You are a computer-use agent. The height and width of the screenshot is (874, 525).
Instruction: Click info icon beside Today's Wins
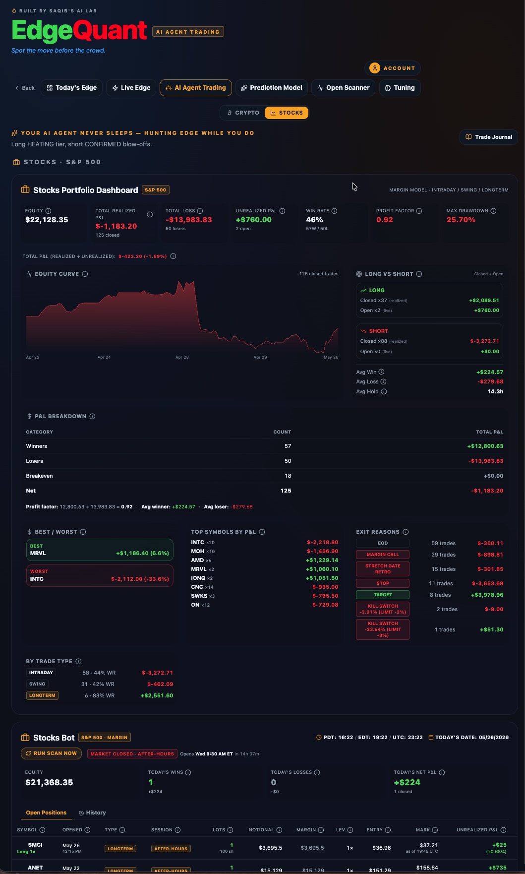click(x=188, y=772)
